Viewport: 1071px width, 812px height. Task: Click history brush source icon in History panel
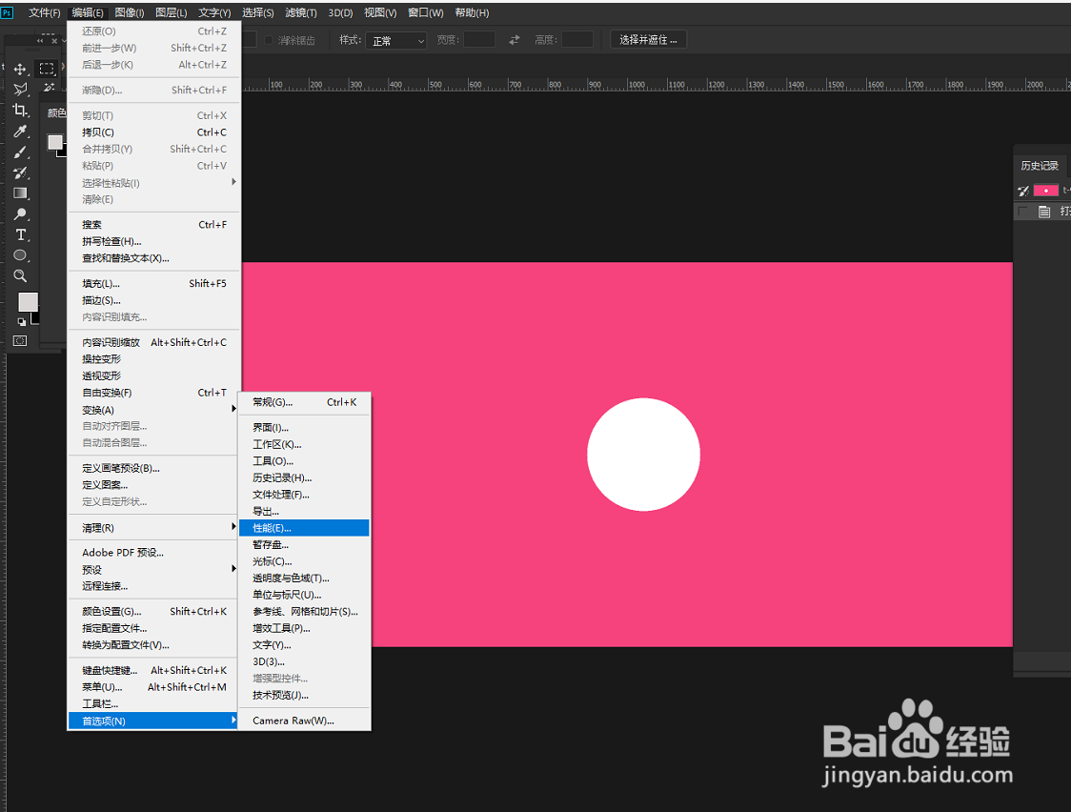[1023, 191]
